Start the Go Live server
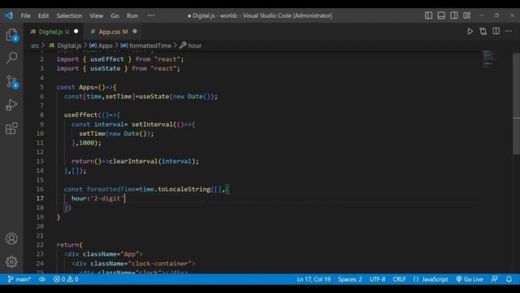The width and height of the screenshot is (520, 293). pos(470,279)
